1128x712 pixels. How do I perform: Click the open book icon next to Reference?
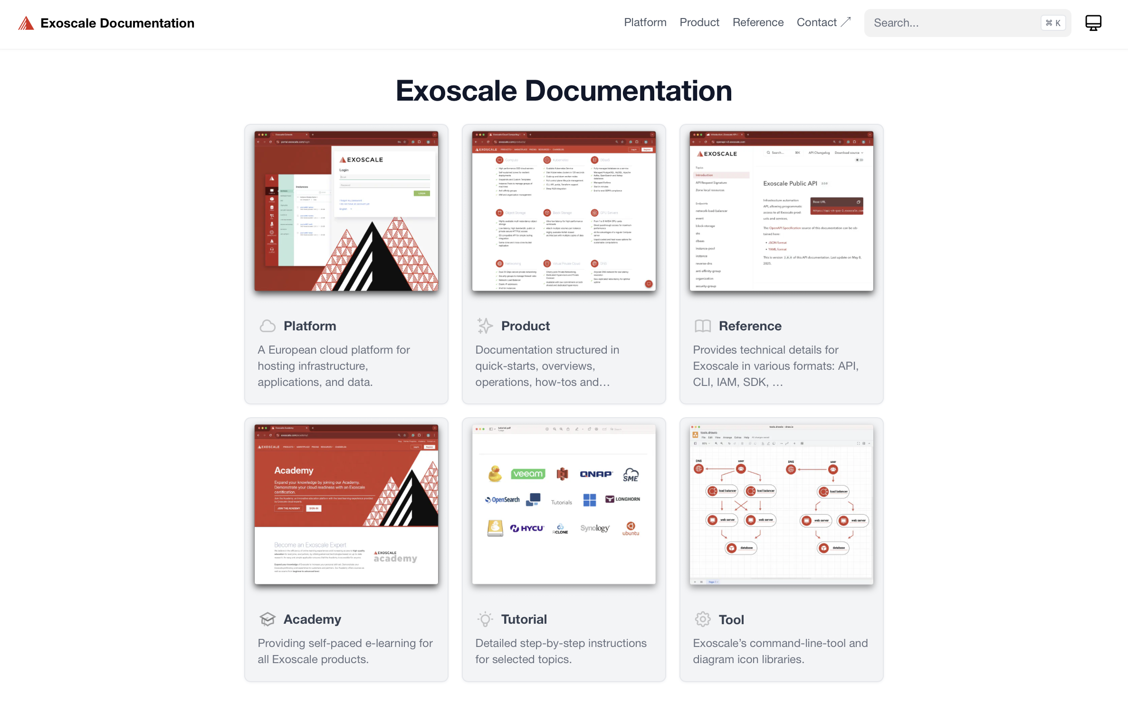pos(703,326)
